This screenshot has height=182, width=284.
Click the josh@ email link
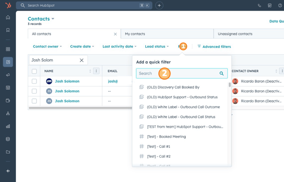[113, 81]
